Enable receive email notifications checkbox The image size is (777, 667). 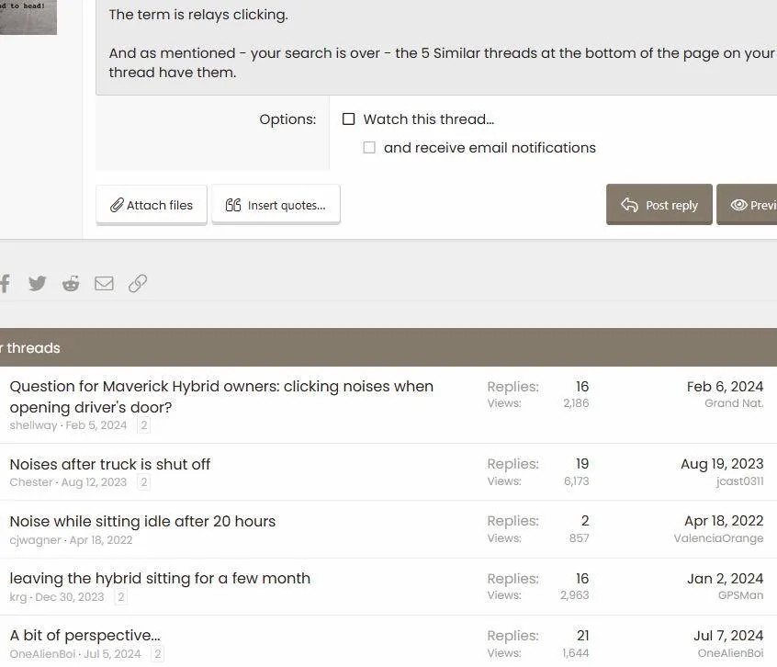click(369, 148)
